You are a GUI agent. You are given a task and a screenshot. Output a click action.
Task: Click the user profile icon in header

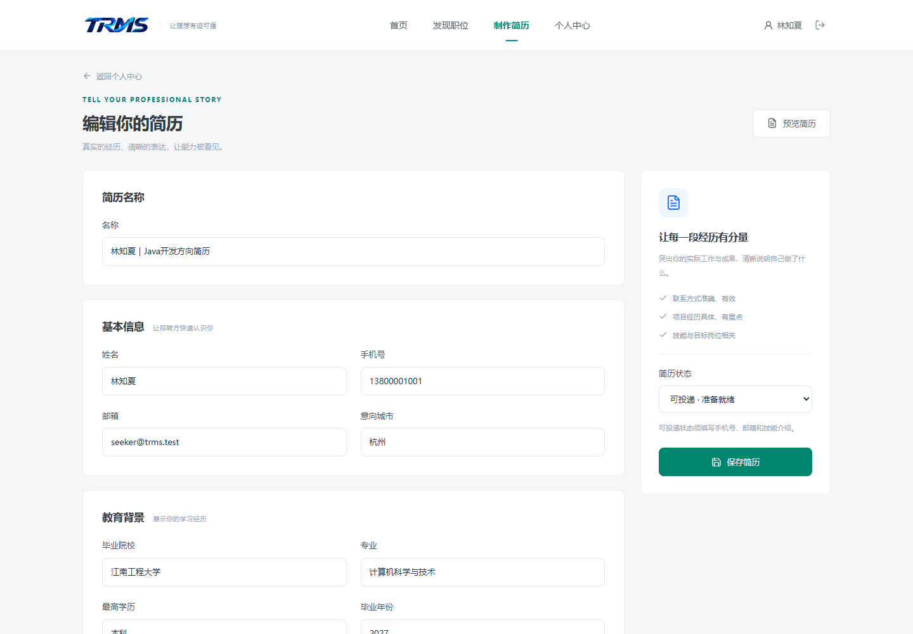(x=768, y=25)
